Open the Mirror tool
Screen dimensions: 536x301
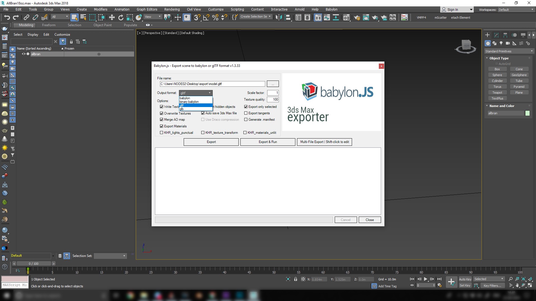(x=279, y=18)
